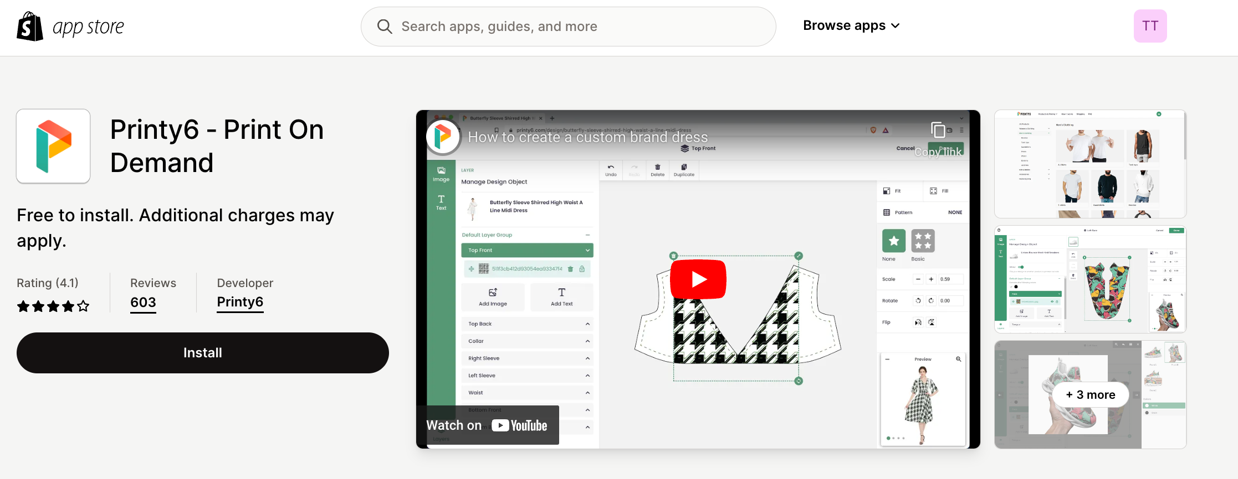Click the Printy6 channel avatar on video
Image resolution: width=1238 pixels, height=479 pixels.
(443, 137)
